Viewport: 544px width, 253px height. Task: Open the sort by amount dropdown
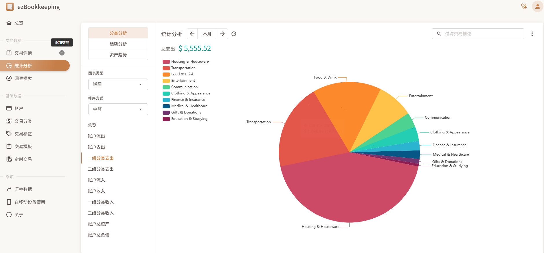[x=118, y=109]
